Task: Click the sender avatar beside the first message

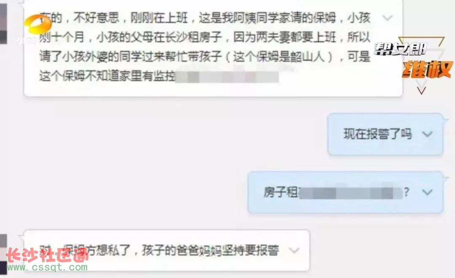Action: [x=3, y=23]
